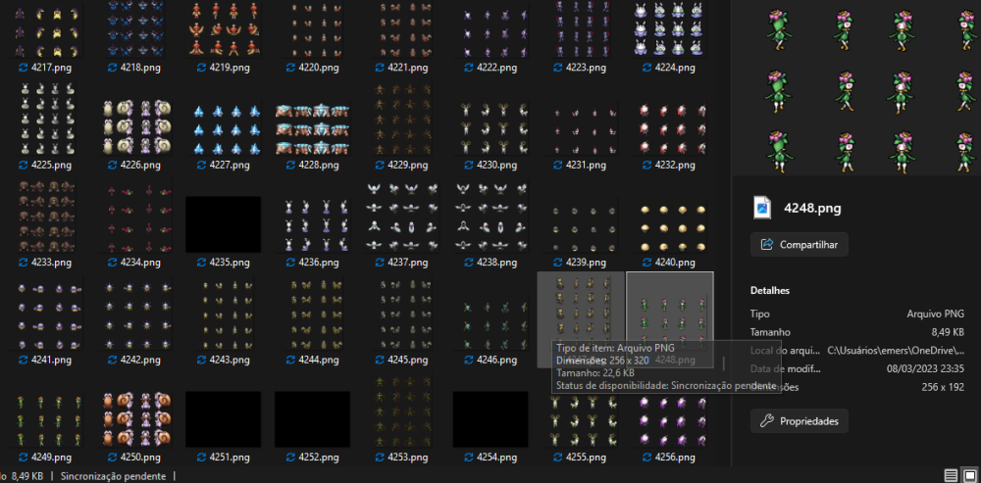Click sync status icon beside 4233.png

point(24,263)
